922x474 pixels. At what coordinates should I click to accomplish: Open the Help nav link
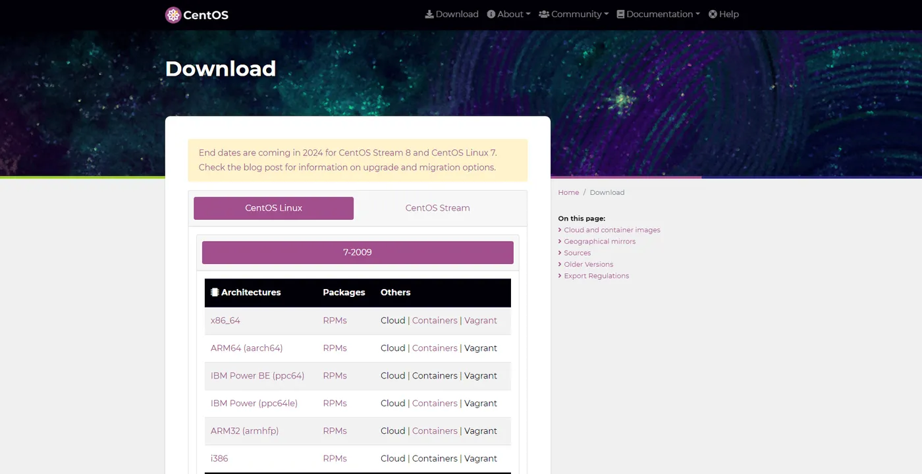724,14
